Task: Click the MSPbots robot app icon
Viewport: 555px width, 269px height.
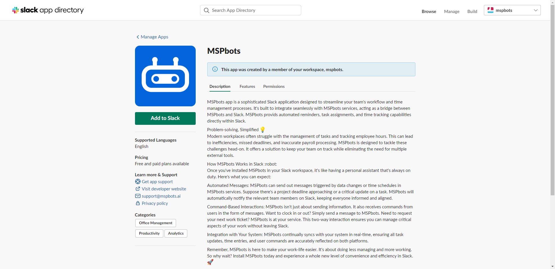Action: (165, 76)
